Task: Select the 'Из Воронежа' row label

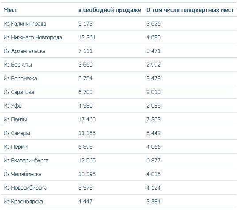Action: (20, 79)
